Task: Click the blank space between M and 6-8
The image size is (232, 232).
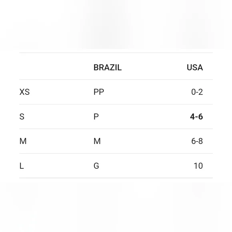Action: pyautogui.click(x=146, y=141)
